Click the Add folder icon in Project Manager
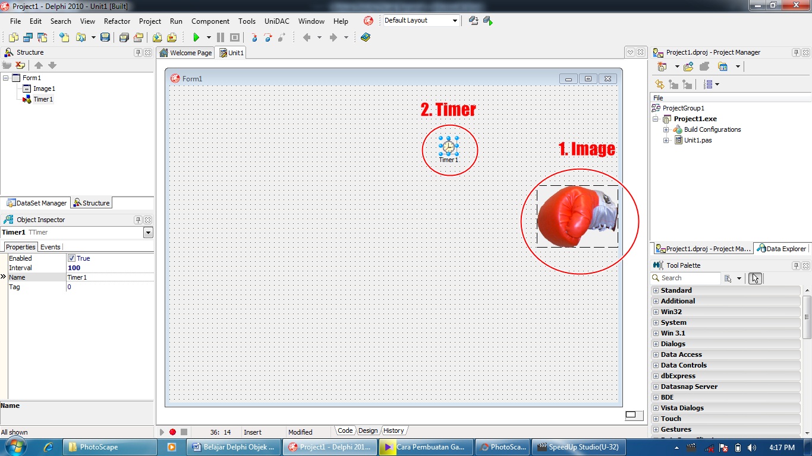The height and width of the screenshot is (456, 812). (x=688, y=66)
